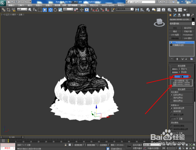
Task: Select the Select and Link tool
Action: pyautogui.click(x=4, y=10)
